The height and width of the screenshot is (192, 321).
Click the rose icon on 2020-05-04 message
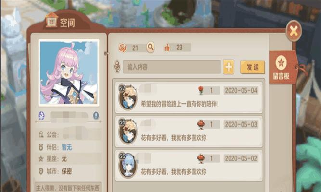201,90
